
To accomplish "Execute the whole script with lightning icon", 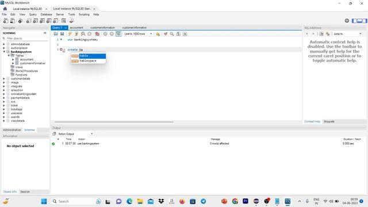I will pos(70,34).
